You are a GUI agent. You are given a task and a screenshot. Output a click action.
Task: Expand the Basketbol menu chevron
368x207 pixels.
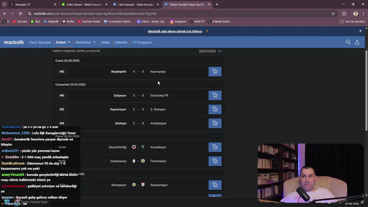tap(94, 42)
